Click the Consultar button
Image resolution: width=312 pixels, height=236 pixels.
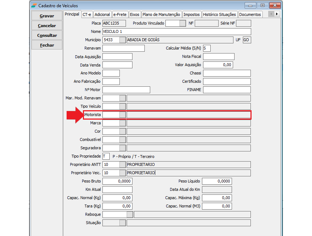click(47, 35)
